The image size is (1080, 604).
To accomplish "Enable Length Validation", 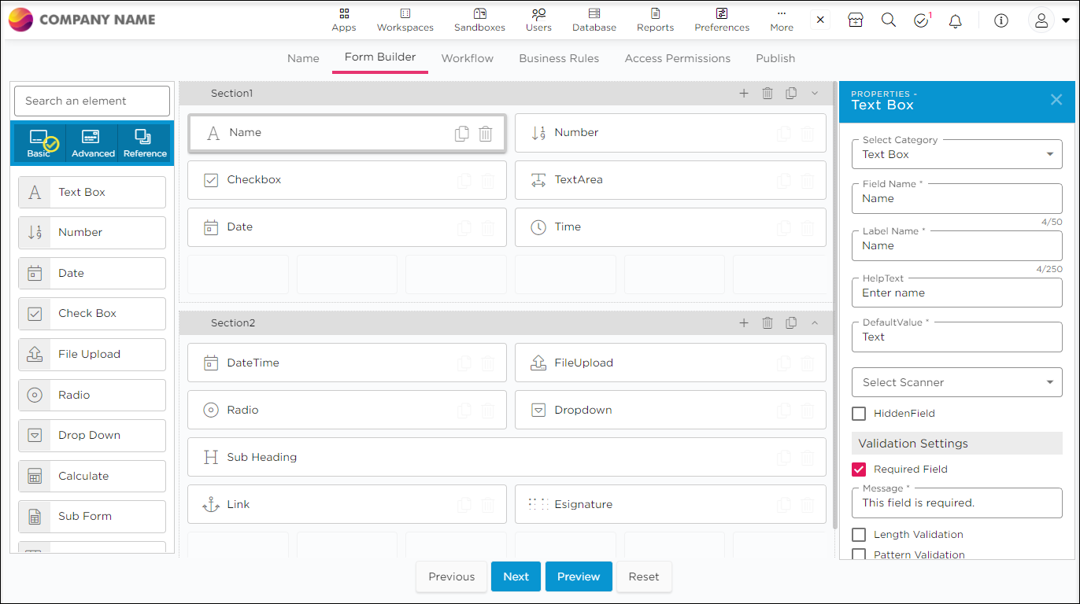I will [859, 535].
